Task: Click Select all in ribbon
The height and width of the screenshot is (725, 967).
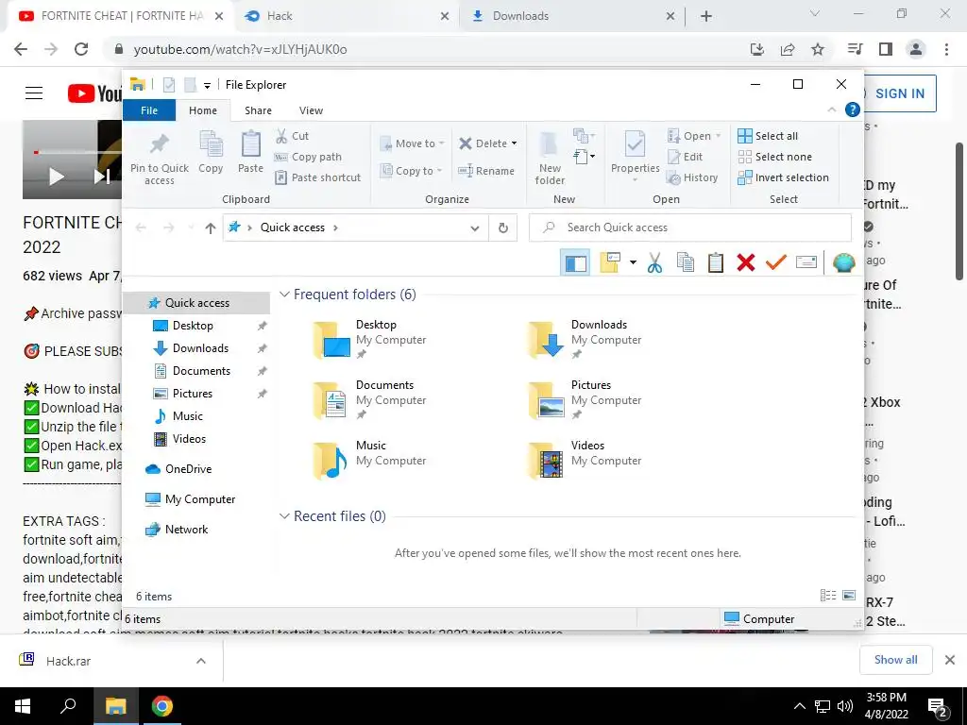Action: coord(768,136)
